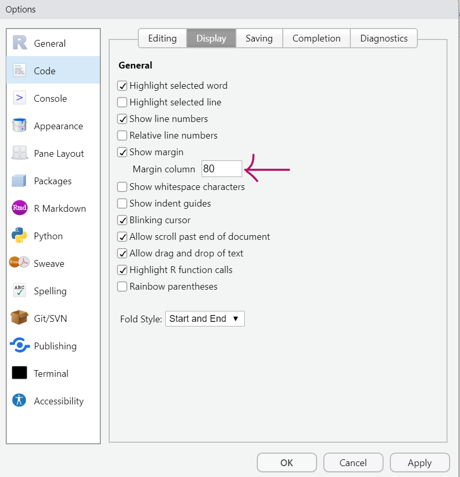Open the Diagnostics tab
460x477 pixels.
(x=384, y=38)
